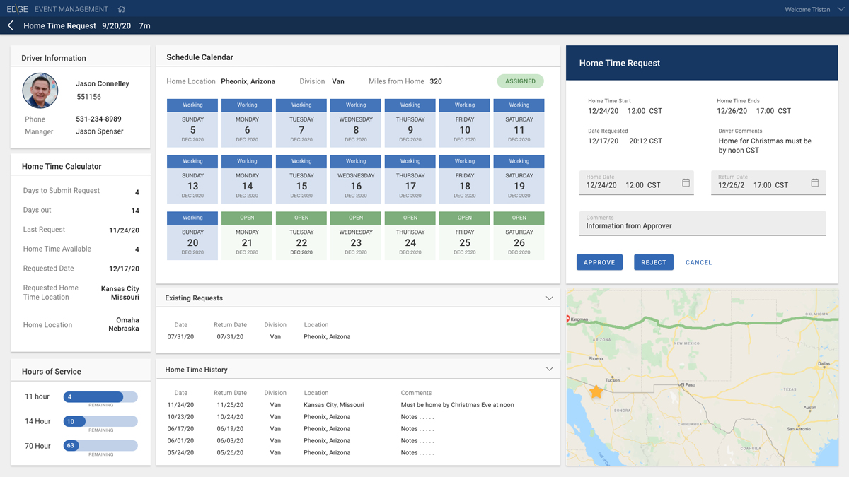Collapse the Home Time History section
Viewport: 849px width, 477px height.
[549, 369]
